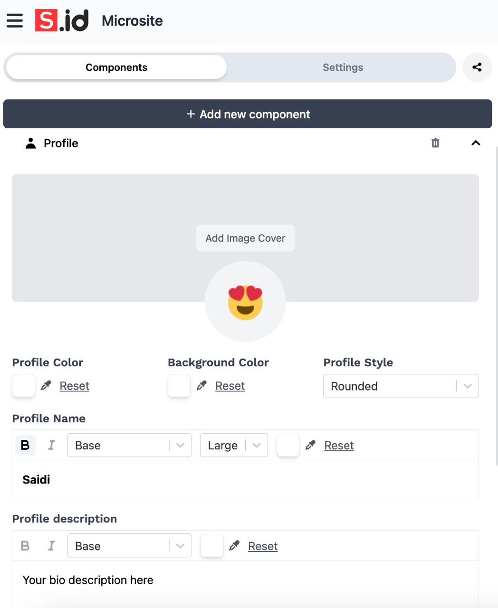Image resolution: width=498 pixels, height=608 pixels.
Task: Click the emoji profile picture
Action: click(245, 302)
